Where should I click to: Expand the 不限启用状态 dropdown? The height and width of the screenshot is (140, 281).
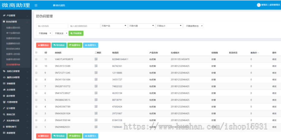[194, 26]
